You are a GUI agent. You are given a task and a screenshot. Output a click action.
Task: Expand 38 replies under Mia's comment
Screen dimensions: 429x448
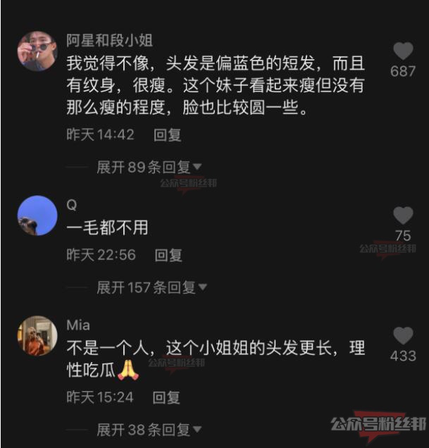pyautogui.click(x=149, y=430)
